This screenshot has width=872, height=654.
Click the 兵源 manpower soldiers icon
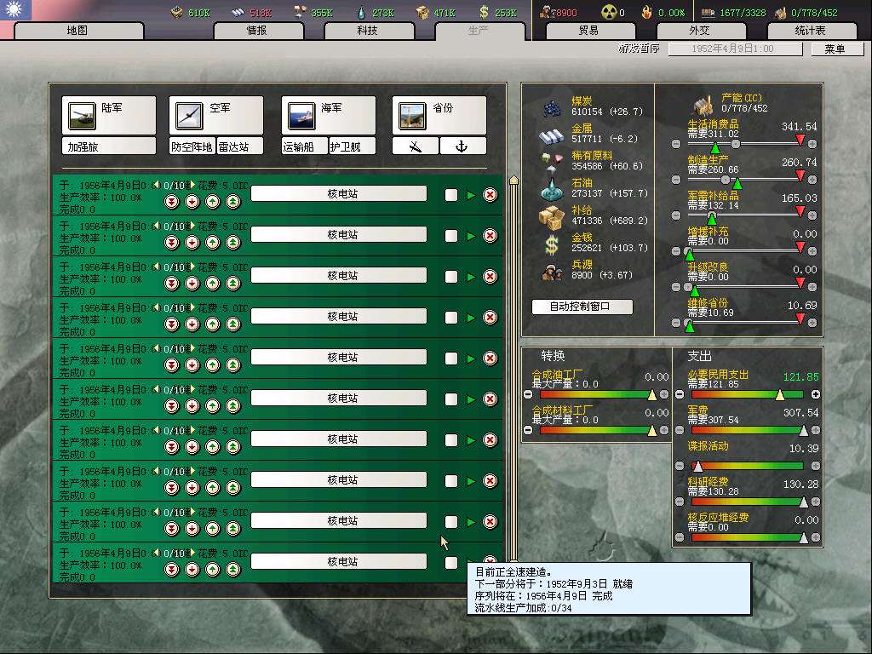click(552, 272)
